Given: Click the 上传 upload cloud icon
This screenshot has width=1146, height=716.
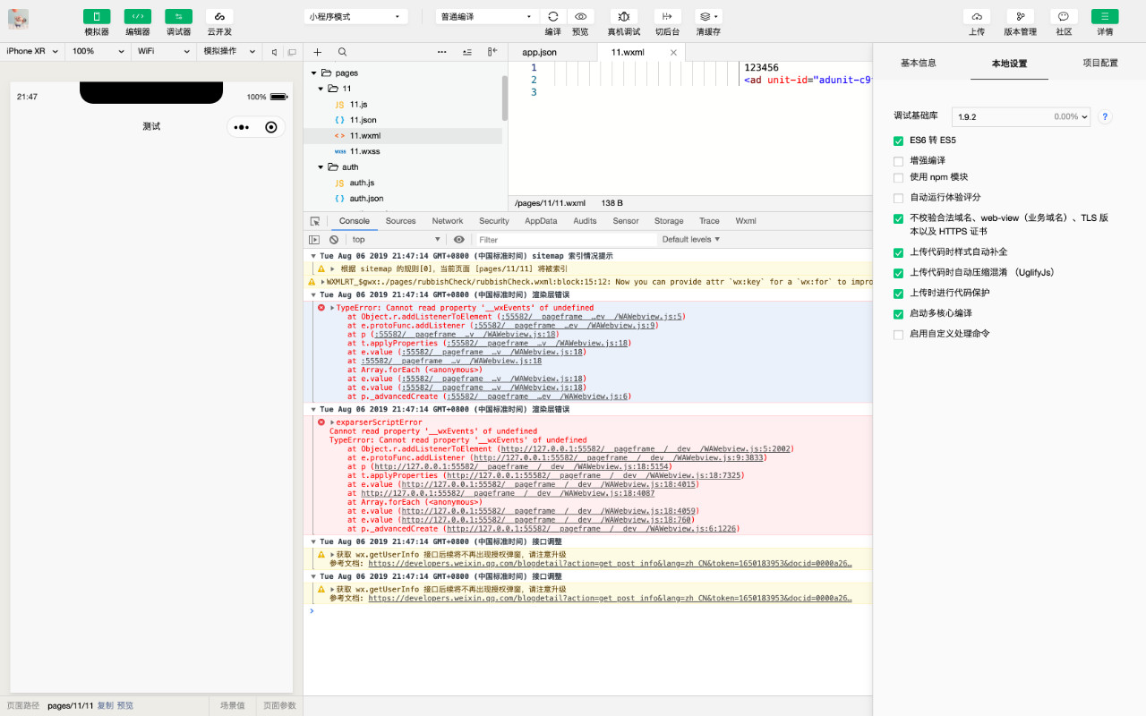Looking at the screenshot, I should (977, 16).
